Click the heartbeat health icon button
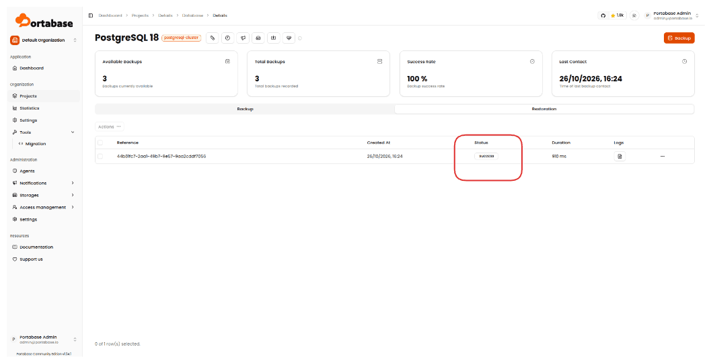The width and height of the screenshot is (711, 363). [289, 38]
